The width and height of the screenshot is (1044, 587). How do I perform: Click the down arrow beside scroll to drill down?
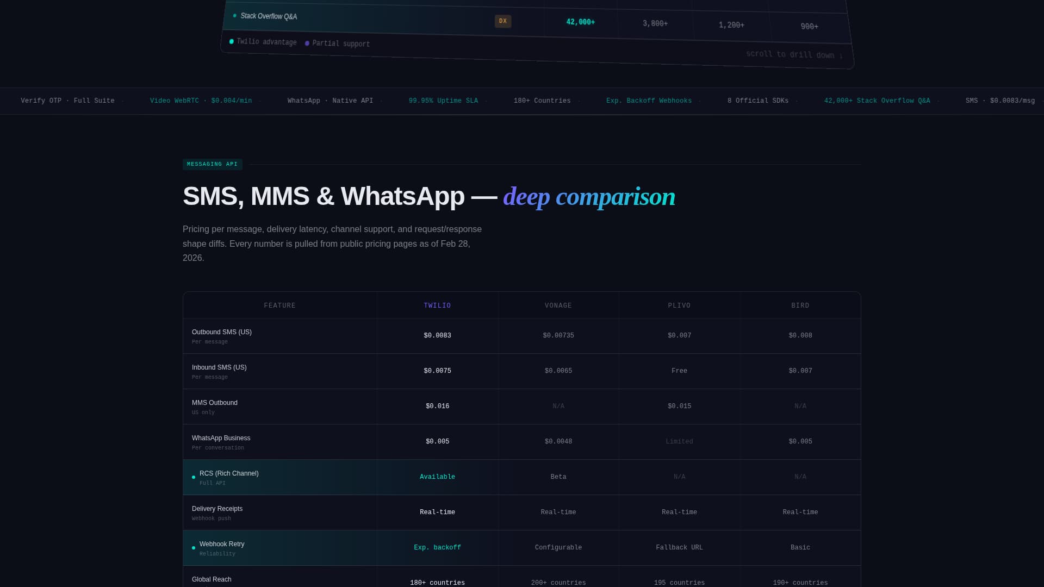coord(841,56)
